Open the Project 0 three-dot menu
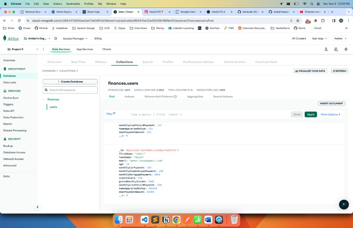Image resolution: width=353 pixels, height=228 pixels. pos(43,49)
